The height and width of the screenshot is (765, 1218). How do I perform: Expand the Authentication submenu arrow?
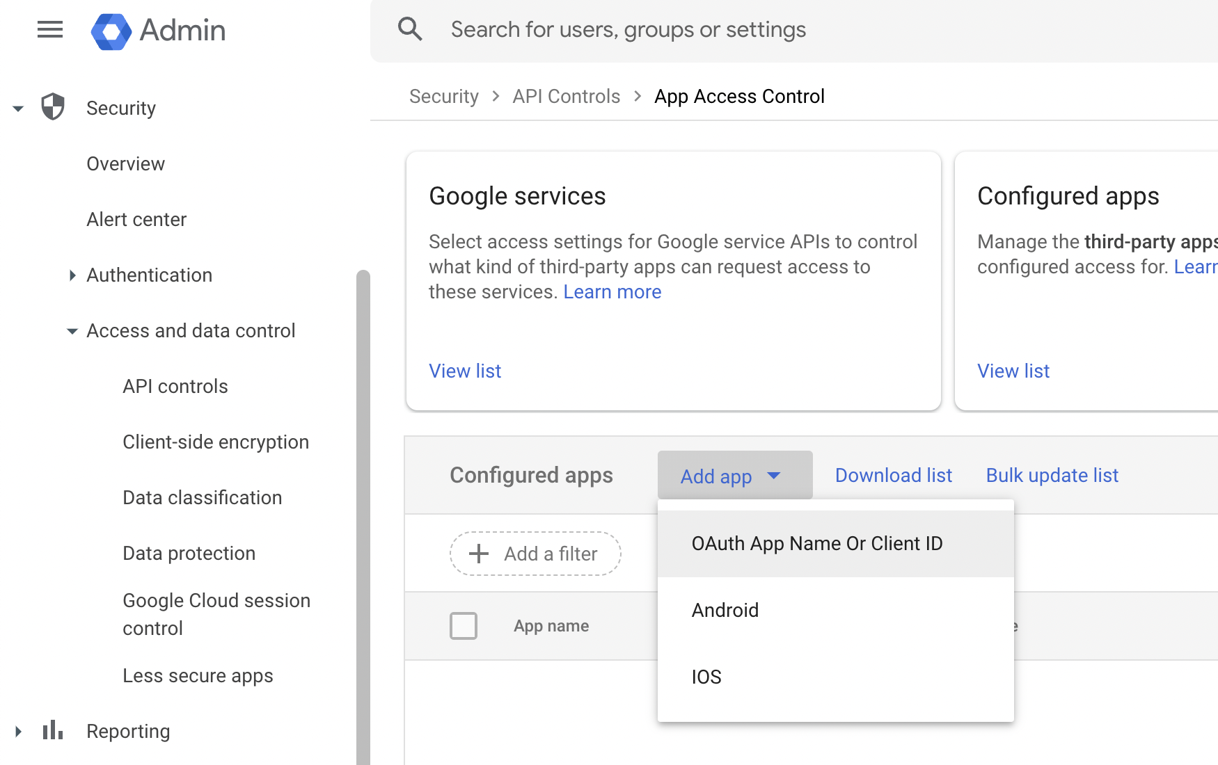pyautogui.click(x=72, y=275)
